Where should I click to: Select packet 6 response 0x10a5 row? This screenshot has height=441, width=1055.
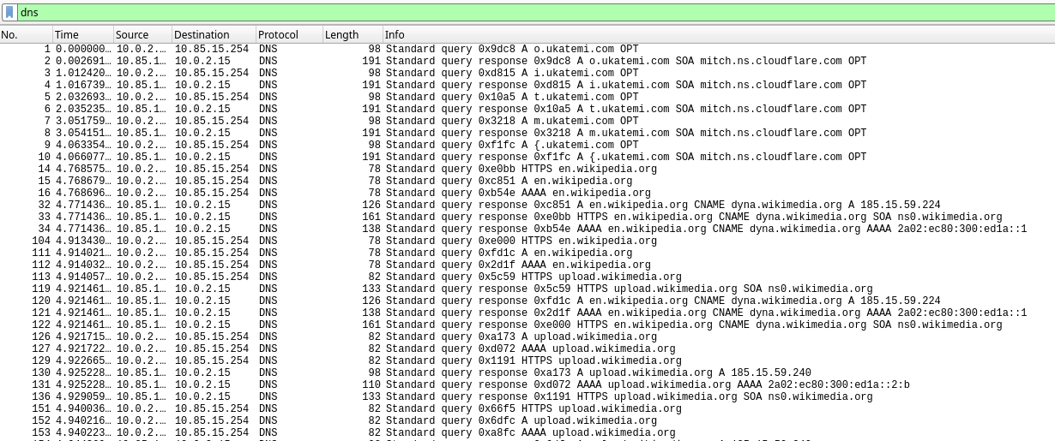point(527,110)
